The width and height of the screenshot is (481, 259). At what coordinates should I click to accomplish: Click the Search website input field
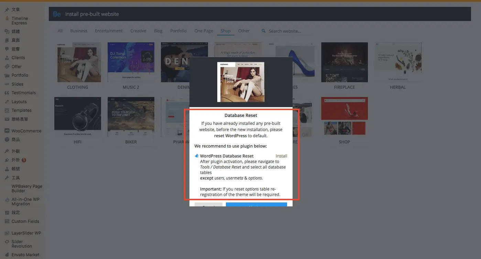click(x=291, y=31)
